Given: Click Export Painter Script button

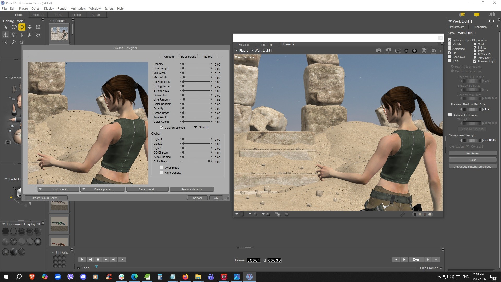Looking at the screenshot, I should [x=46, y=198].
